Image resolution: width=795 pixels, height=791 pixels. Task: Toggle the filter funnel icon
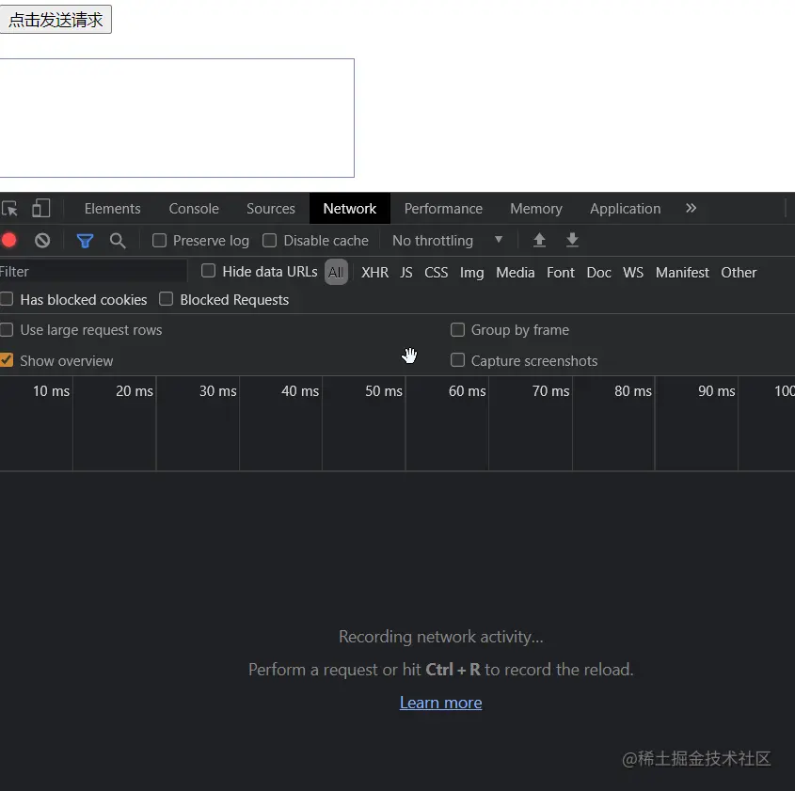(84, 240)
